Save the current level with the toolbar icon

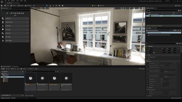2,6
